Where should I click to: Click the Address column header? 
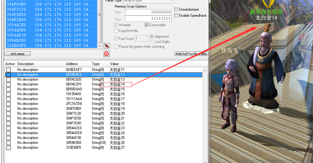[x=72, y=64]
